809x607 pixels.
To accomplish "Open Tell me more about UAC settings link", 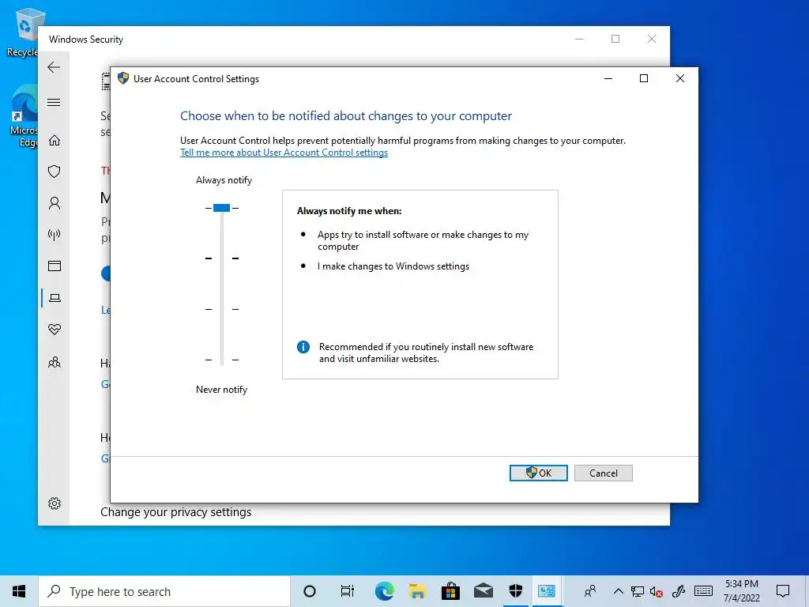I will pyautogui.click(x=284, y=153).
